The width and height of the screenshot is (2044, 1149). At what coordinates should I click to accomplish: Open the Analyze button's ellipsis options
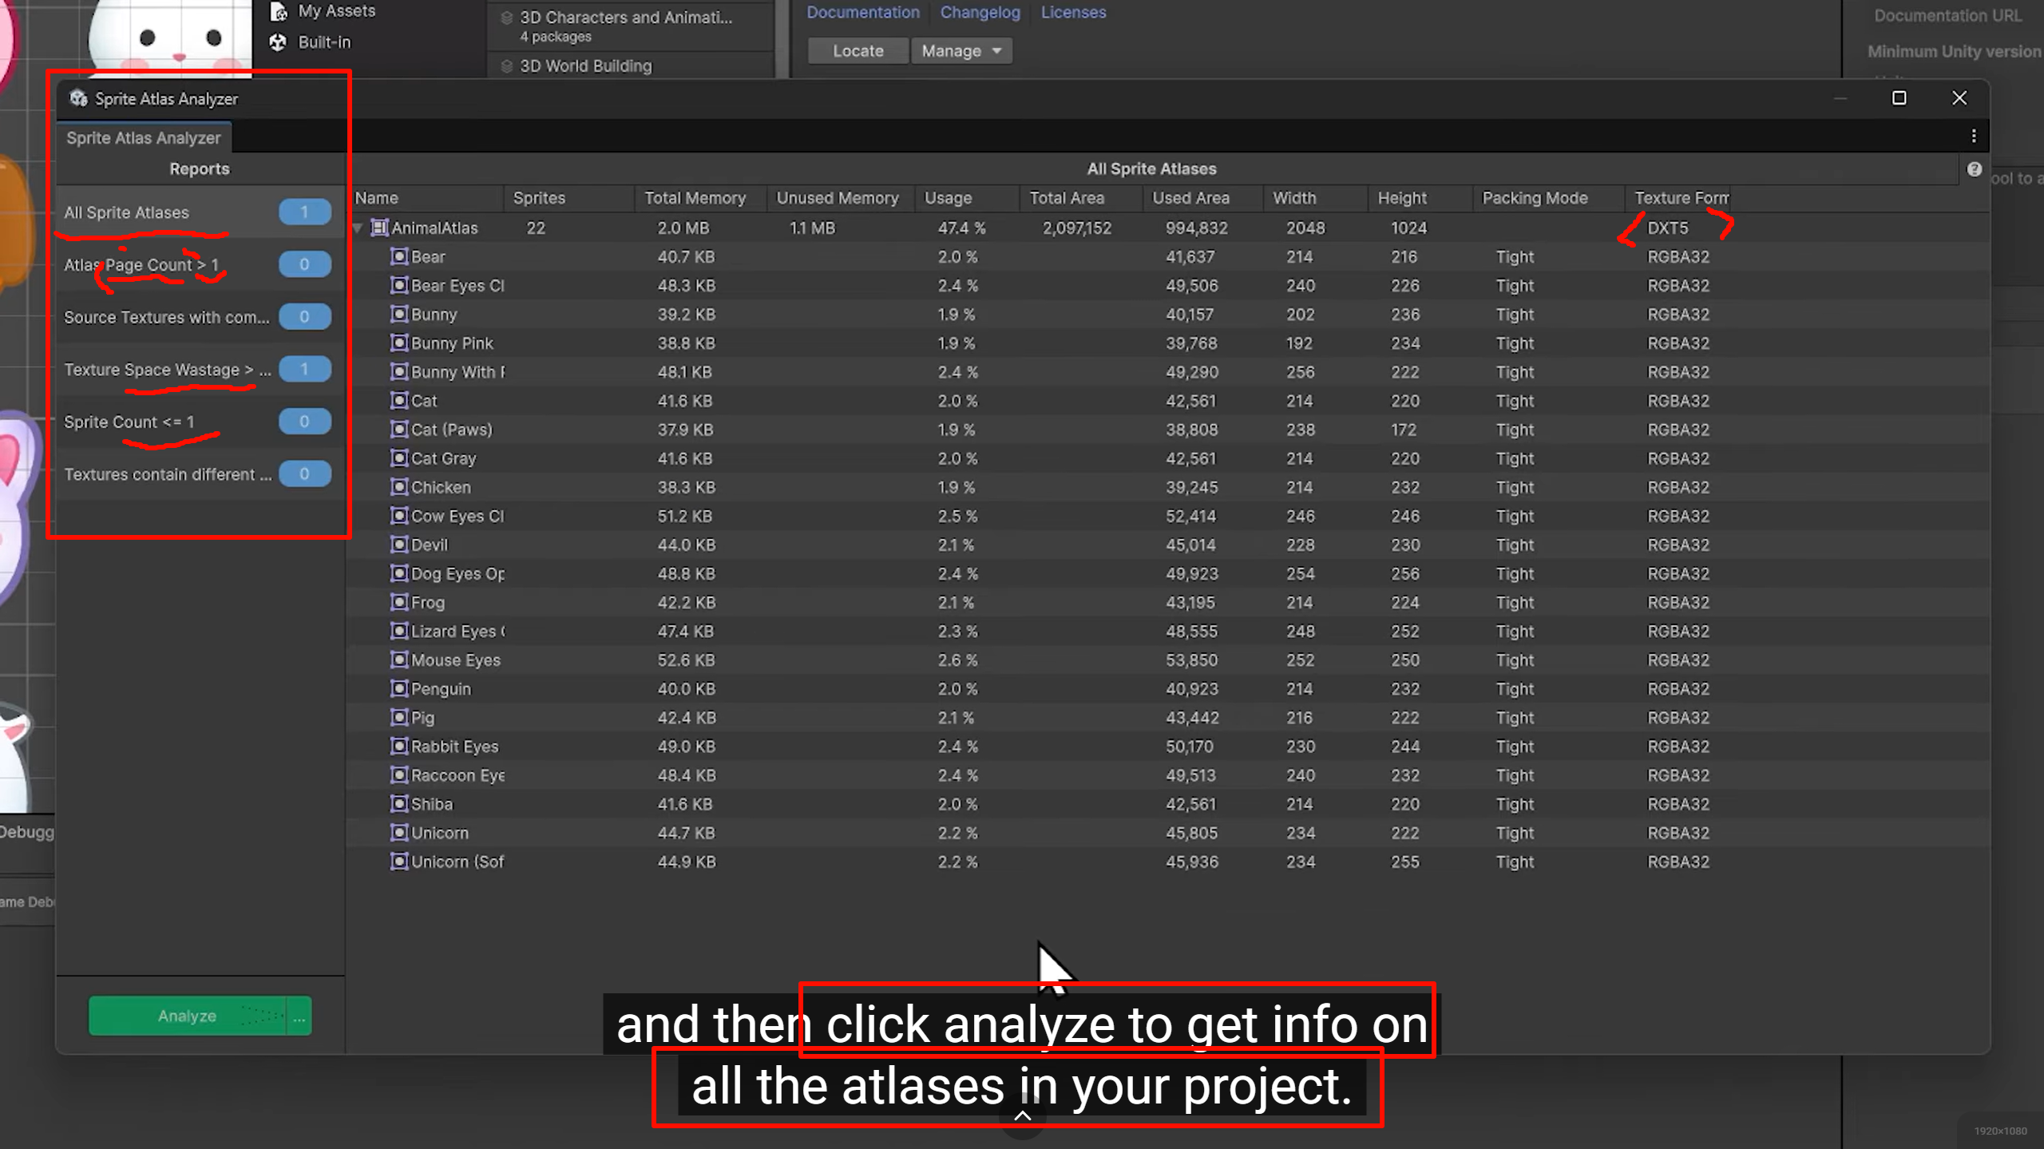click(299, 1016)
